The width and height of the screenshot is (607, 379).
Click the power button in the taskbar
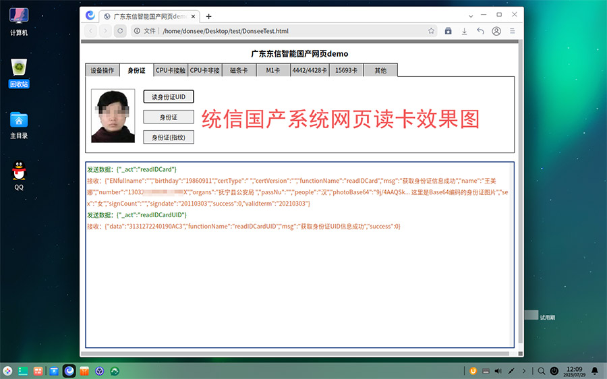pos(554,371)
